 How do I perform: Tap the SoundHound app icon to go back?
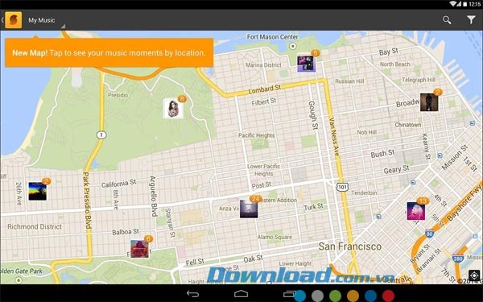click(13, 20)
